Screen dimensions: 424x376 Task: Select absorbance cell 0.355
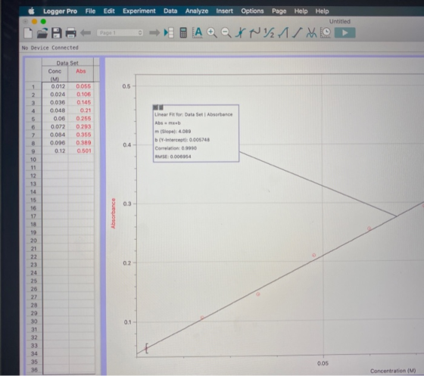81,135
